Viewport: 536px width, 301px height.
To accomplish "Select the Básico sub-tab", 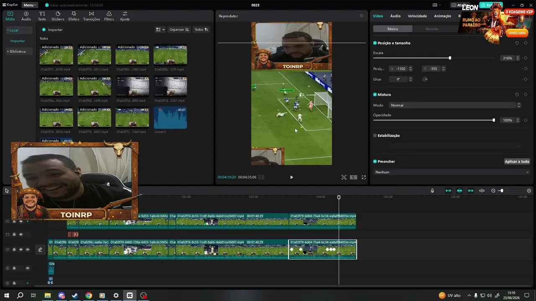I will (393, 29).
